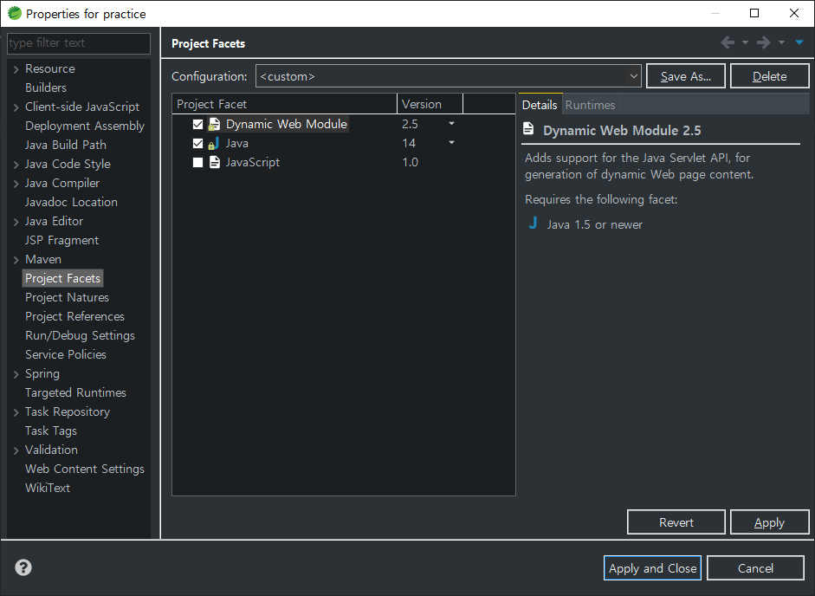The height and width of the screenshot is (596, 815).
Task: Click the Apply button
Action: click(769, 522)
